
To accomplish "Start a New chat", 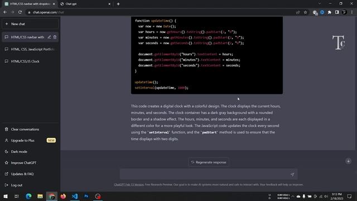I will pos(30,24).
